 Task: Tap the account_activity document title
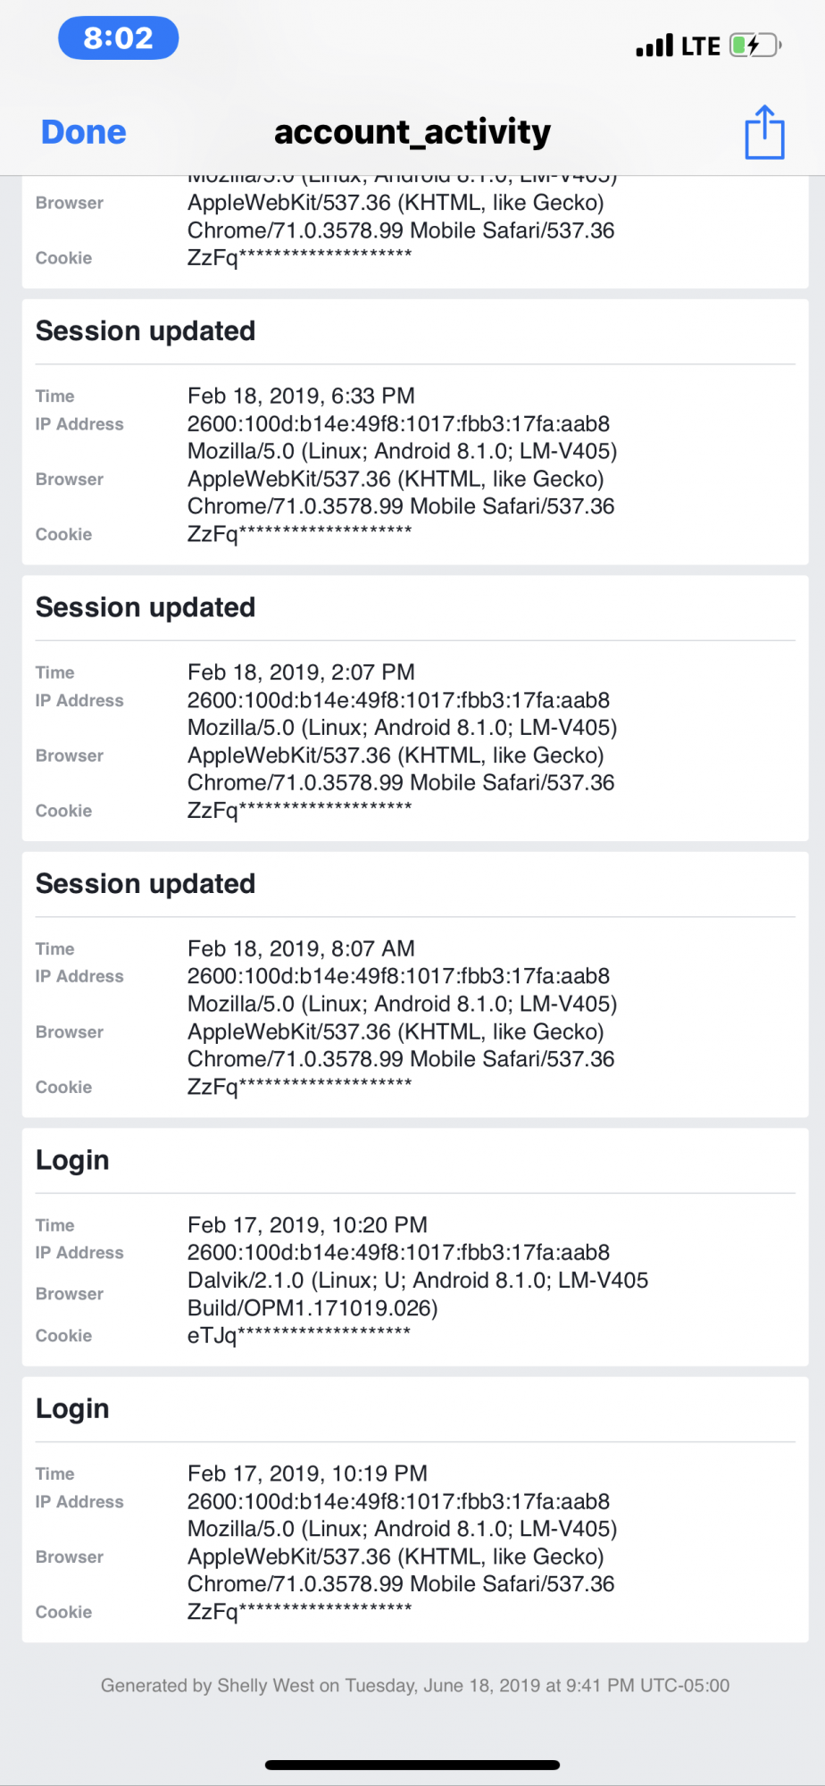pos(412,132)
